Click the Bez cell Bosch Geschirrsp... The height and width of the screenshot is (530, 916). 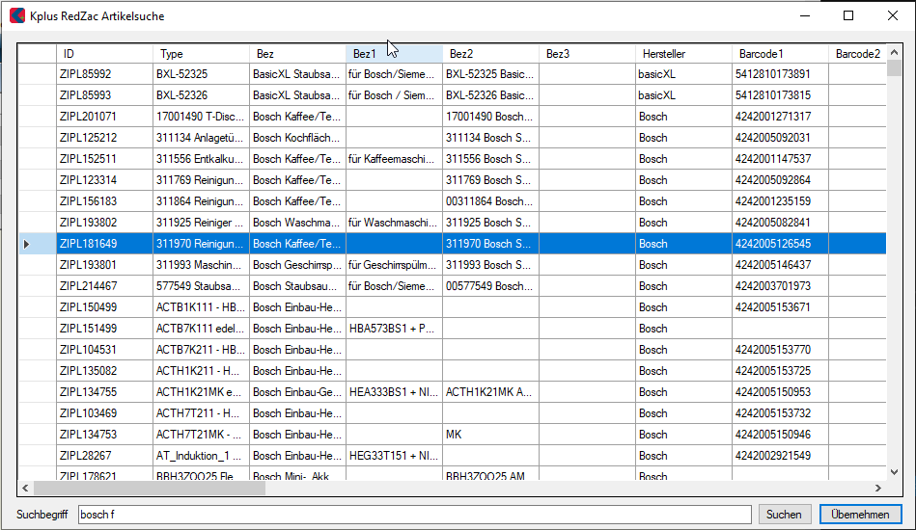coord(297,265)
